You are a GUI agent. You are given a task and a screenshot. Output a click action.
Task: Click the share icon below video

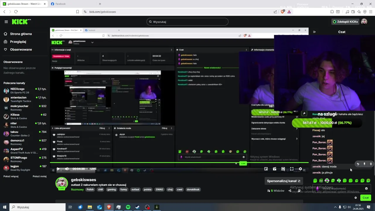pos(290,191)
